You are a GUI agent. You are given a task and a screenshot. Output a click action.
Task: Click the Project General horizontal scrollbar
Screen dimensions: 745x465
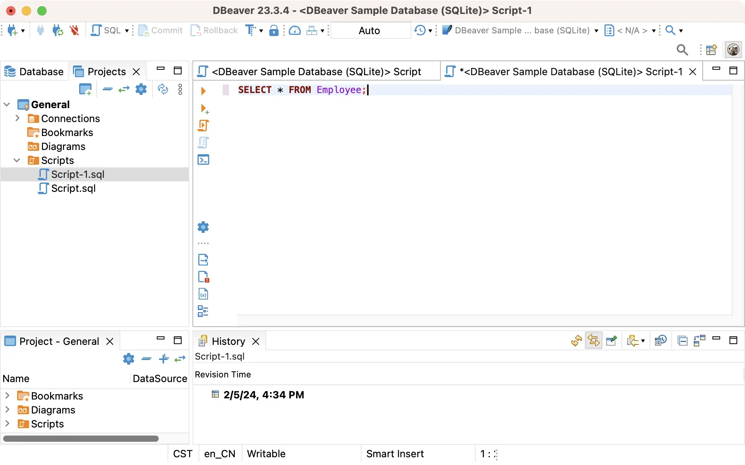pyautogui.click(x=81, y=438)
